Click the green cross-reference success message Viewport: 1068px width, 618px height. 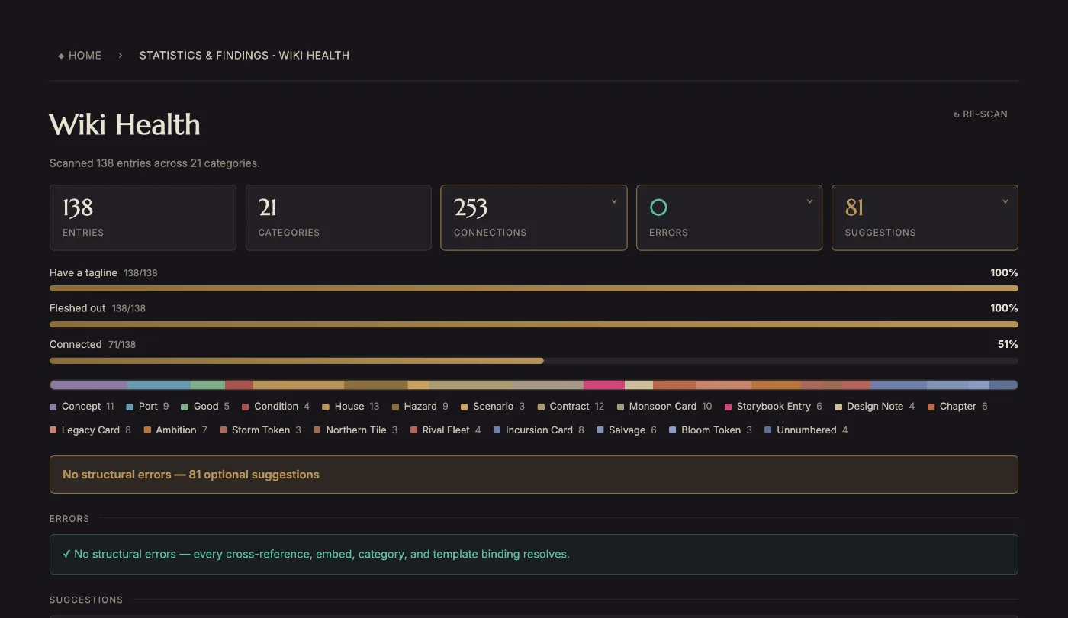534,554
